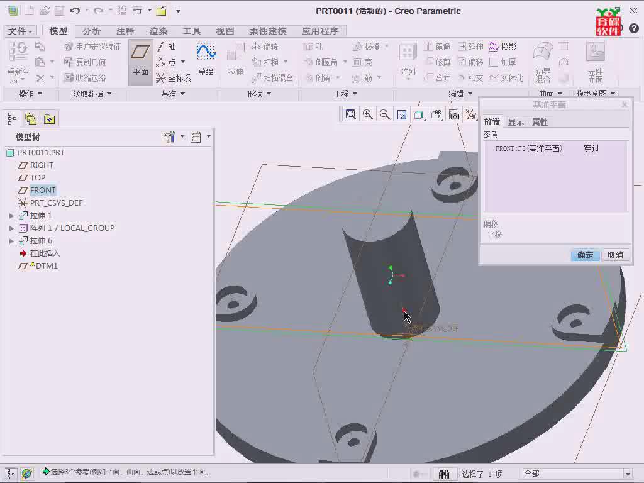
Task: Click the 重新生成 regenerate button in the ribbon
Action: [x=18, y=62]
